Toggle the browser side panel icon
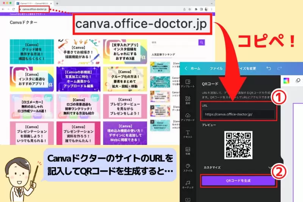Viewport: 303px width, 202px height. coord(201,9)
